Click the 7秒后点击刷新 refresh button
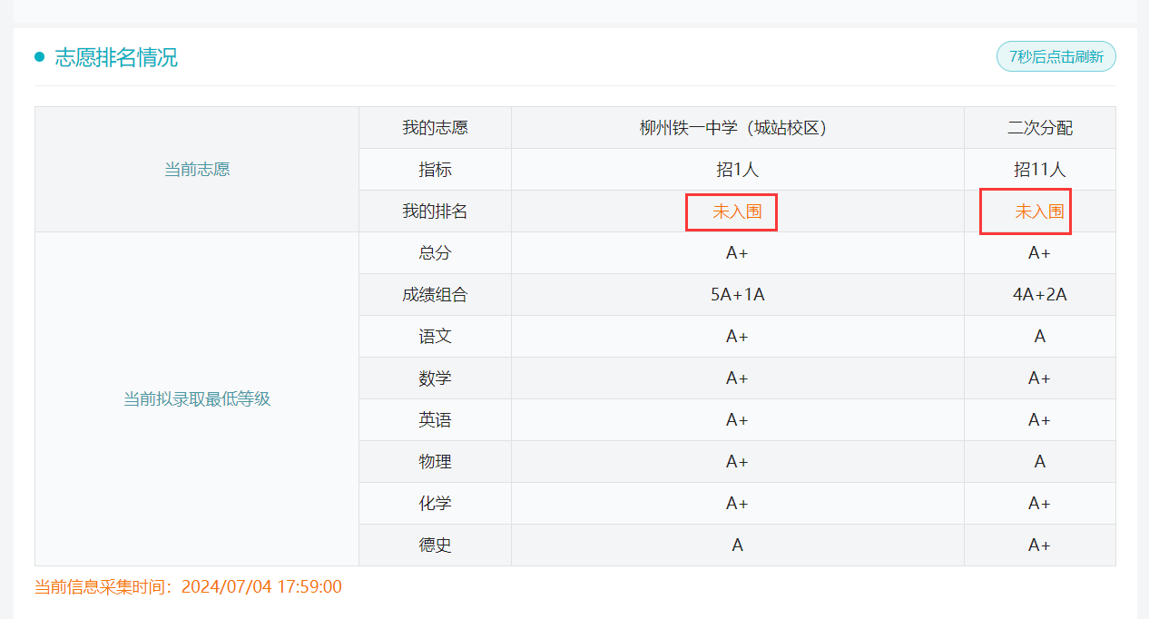The image size is (1149, 619). (1056, 56)
